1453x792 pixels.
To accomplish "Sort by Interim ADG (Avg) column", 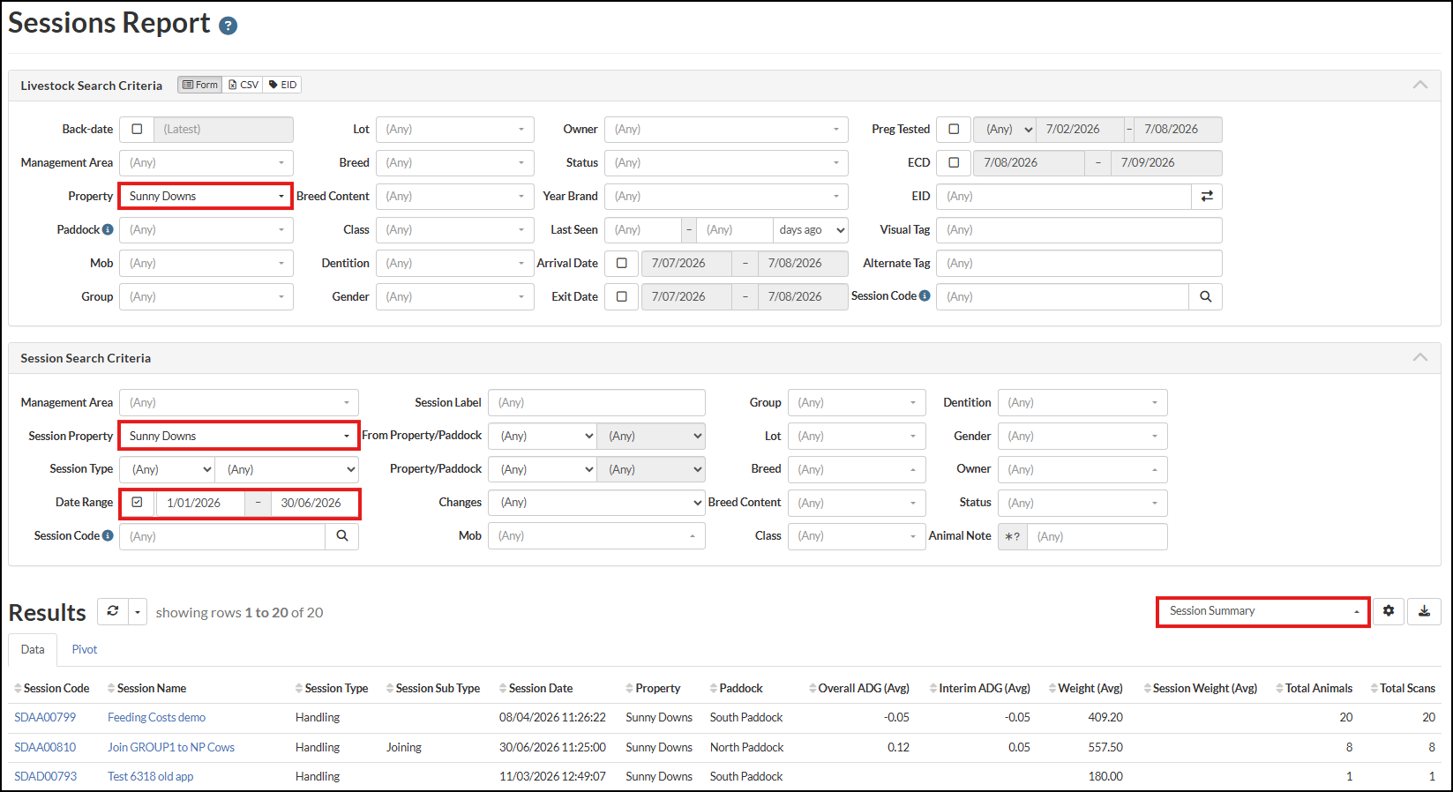I will pyautogui.click(x=980, y=688).
